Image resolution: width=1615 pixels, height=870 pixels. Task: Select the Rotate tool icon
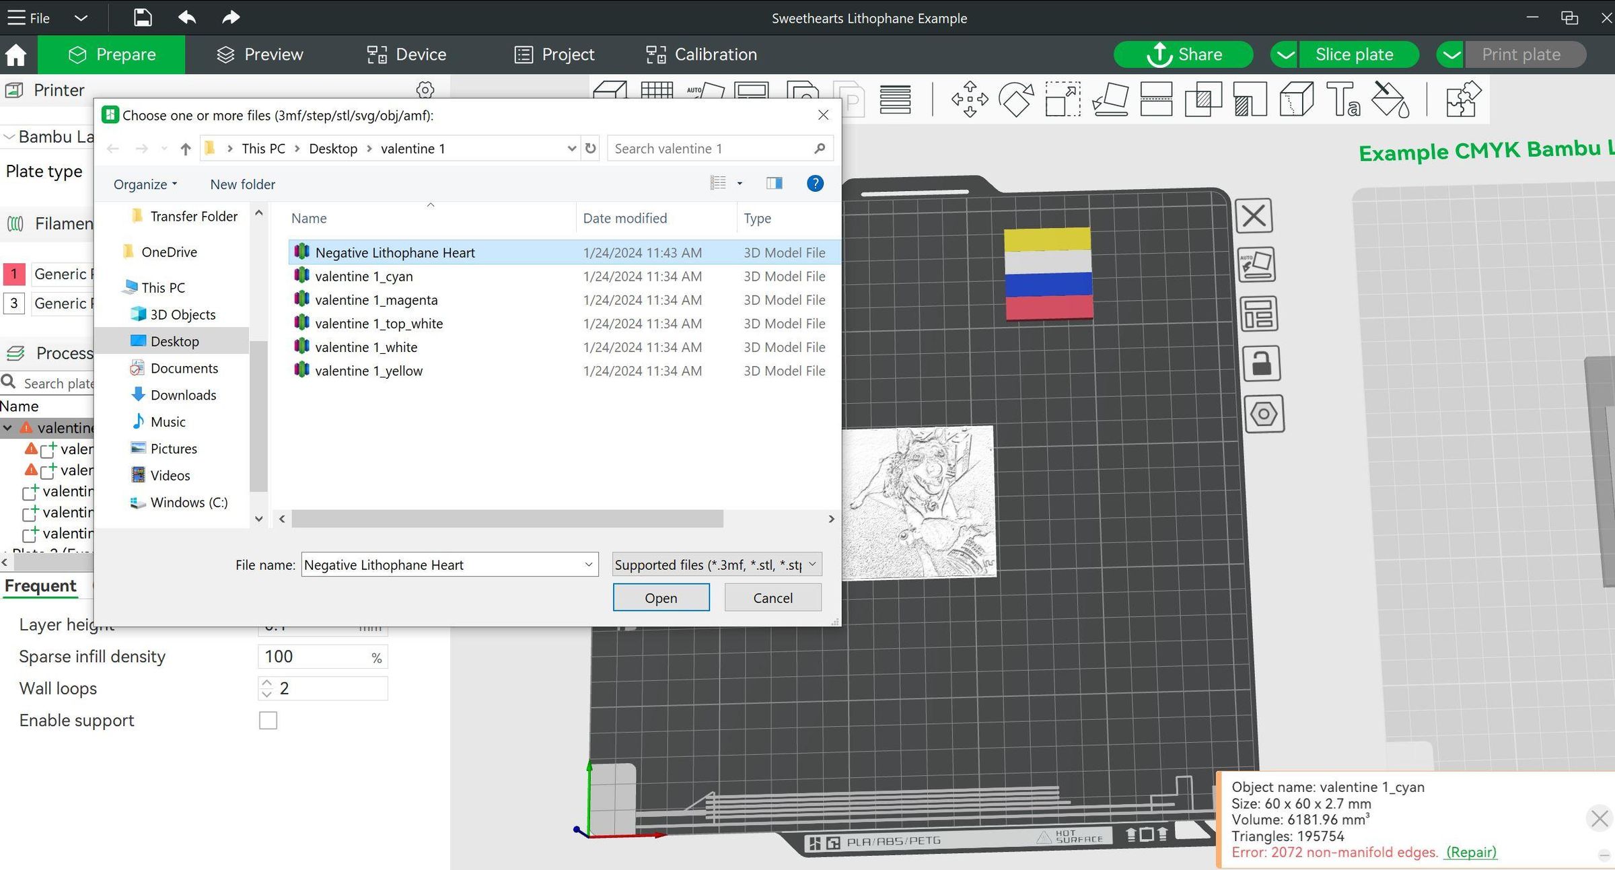[x=1016, y=100]
